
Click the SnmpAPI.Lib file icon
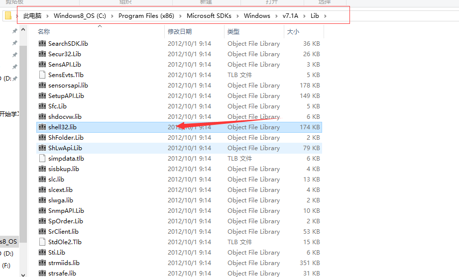point(42,210)
